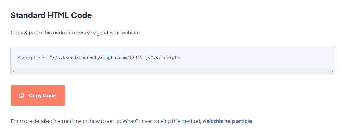
Task: Click the src= attribute in the snippet
Action: 44,58
